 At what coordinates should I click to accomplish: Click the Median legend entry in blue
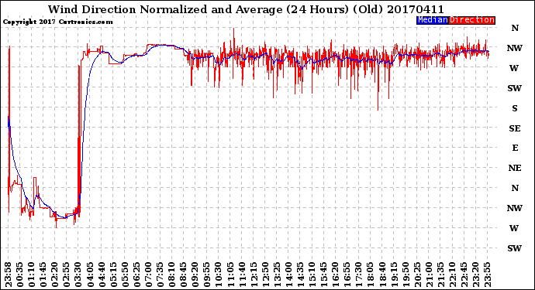pyautogui.click(x=433, y=20)
